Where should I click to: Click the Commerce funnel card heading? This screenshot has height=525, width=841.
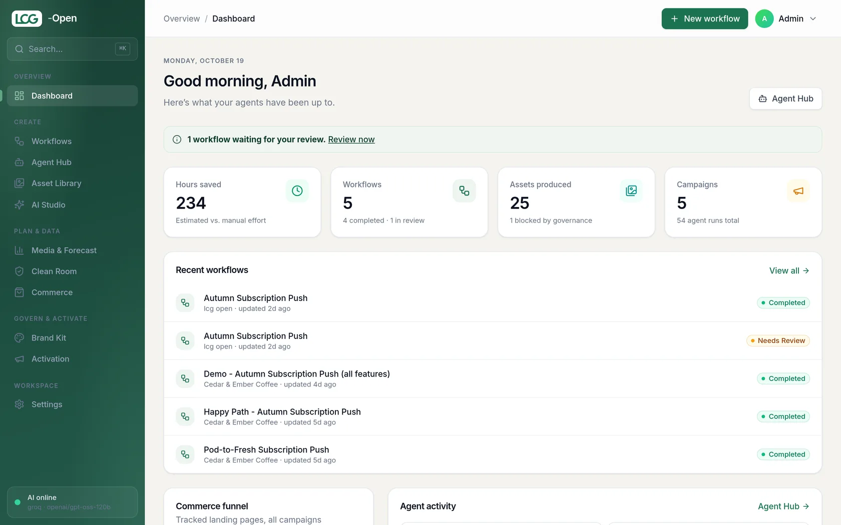click(x=212, y=506)
